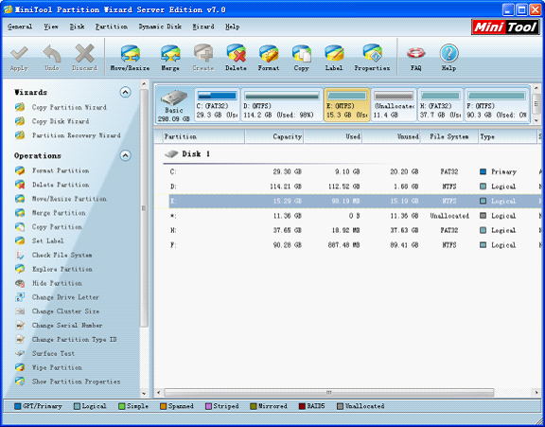This screenshot has height=427, width=545.
Task: Open the FAQ lifebuoy icon
Action: [416, 53]
